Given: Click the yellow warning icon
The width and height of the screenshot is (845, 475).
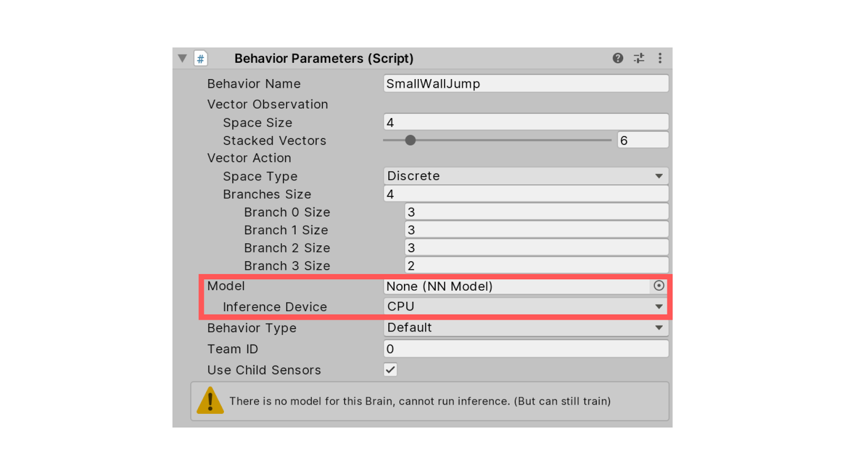Looking at the screenshot, I should tap(210, 401).
